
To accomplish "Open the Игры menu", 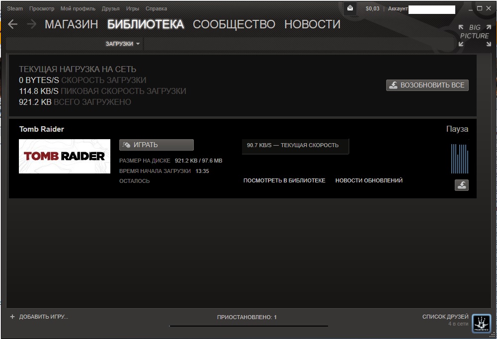I will point(133,8).
